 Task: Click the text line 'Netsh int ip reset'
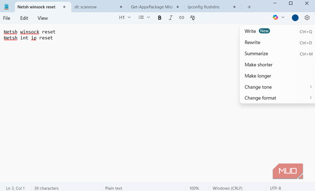pos(28,38)
